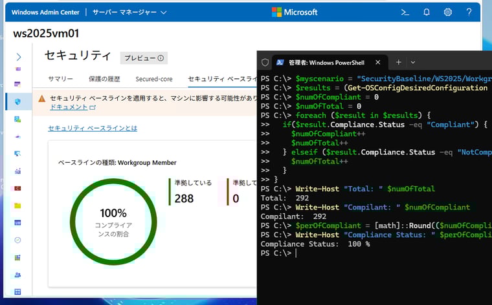The height and width of the screenshot is (305, 492).
Task: Switch to the 保護の履歴 tab
Action: pos(104,79)
